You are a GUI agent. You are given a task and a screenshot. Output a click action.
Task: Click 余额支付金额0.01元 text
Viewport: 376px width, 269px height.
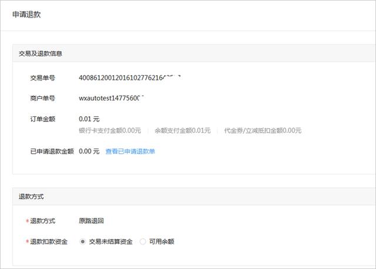click(x=183, y=130)
